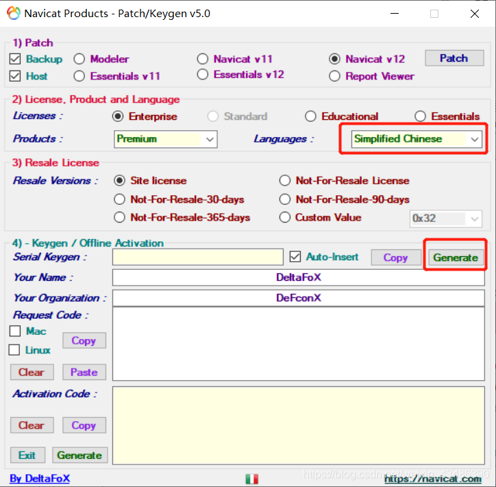Select Essentials v12 radio option
The width and height of the screenshot is (496, 487).
pyautogui.click(x=203, y=75)
